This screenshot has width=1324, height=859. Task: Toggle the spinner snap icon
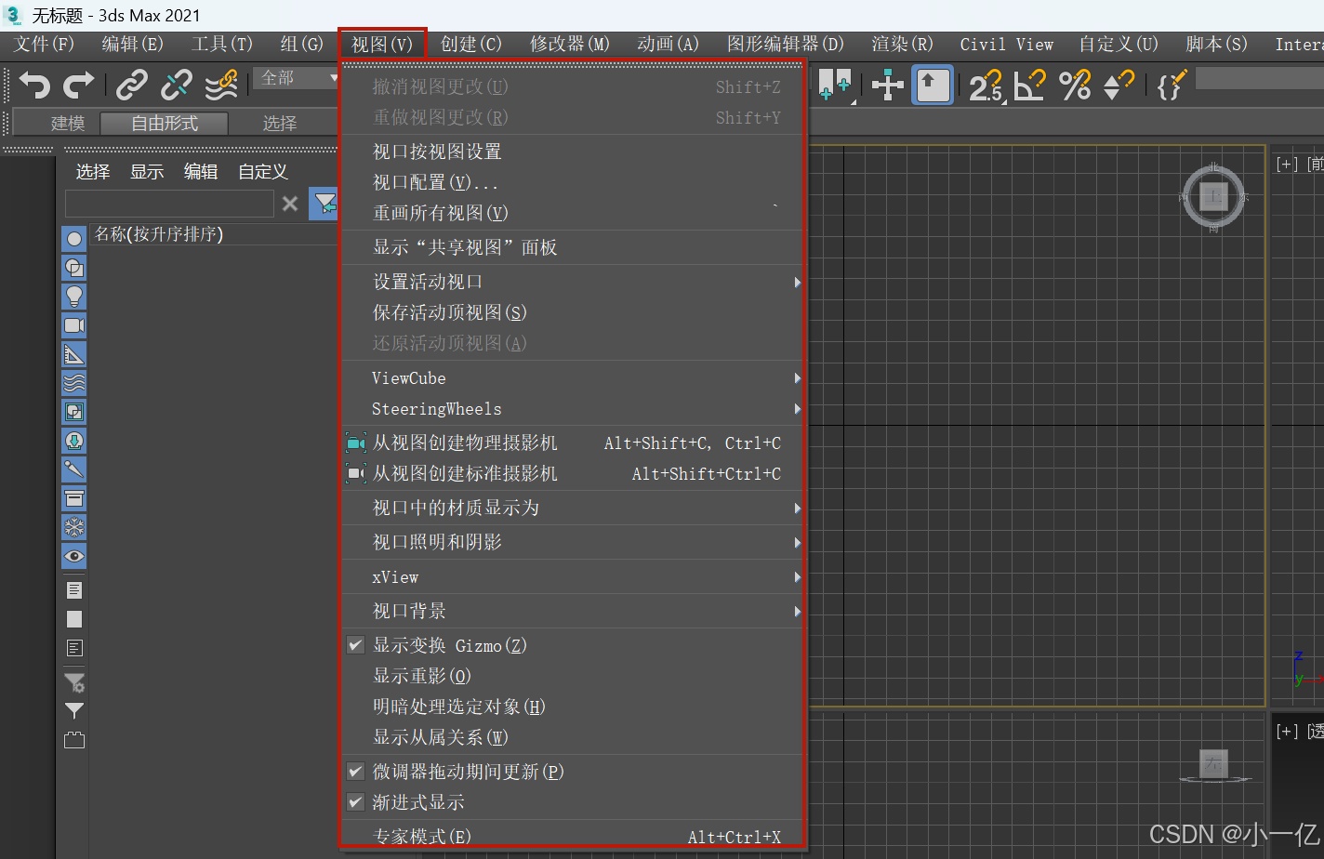pyautogui.click(x=1119, y=86)
